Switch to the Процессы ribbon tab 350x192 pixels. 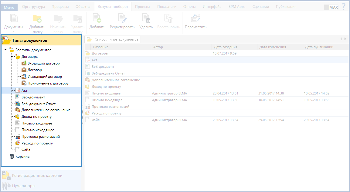pos(60,7)
